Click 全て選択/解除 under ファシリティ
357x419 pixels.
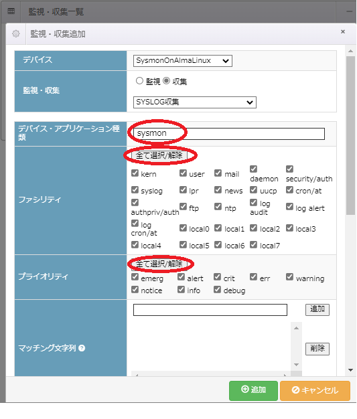[x=159, y=155]
